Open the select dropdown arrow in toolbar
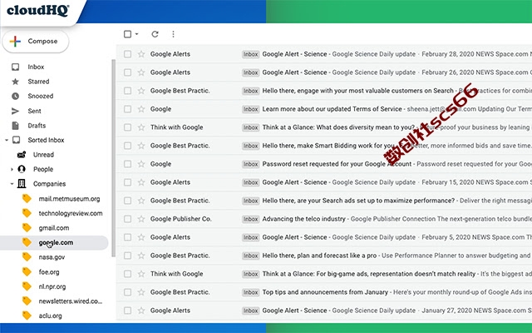532x333 pixels. (x=136, y=34)
